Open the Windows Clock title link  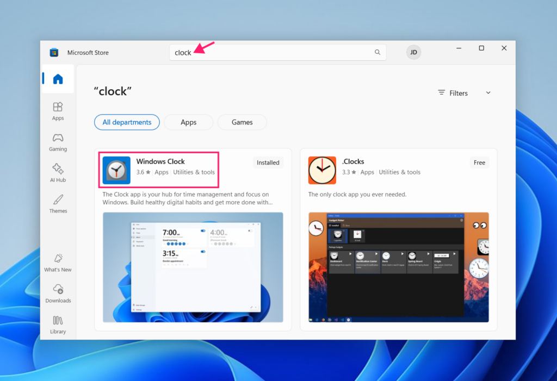click(x=160, y=161)
